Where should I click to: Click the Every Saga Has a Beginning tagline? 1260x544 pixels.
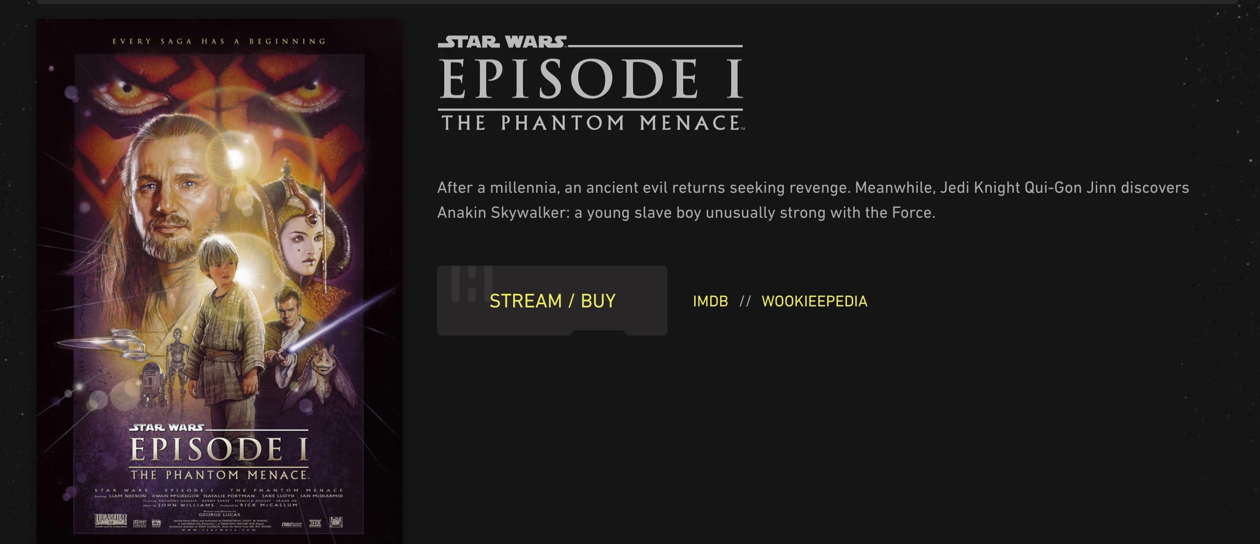219,41
